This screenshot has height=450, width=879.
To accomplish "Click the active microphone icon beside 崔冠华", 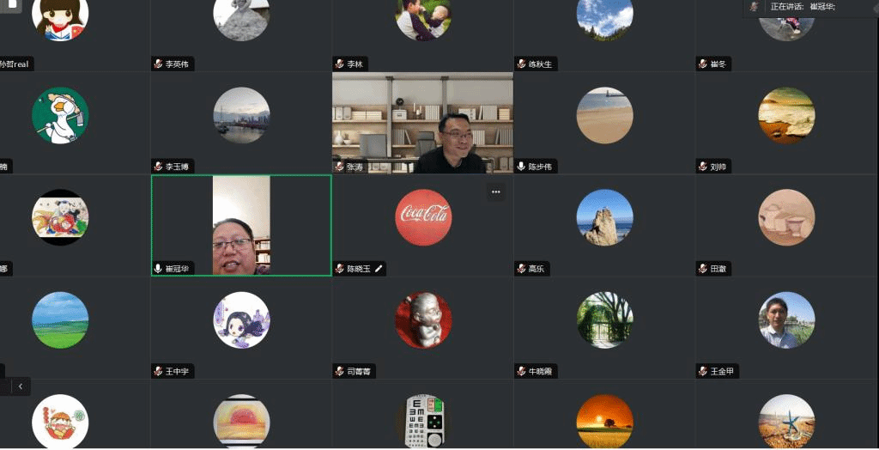I will pyautogui.click(x=158, y=269).
